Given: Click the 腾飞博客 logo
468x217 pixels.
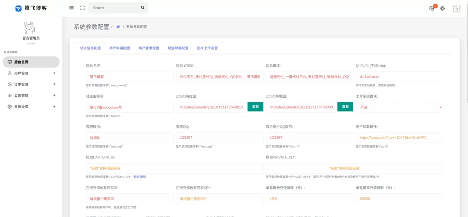Looking at the screenshot, I should pos(31,8).
